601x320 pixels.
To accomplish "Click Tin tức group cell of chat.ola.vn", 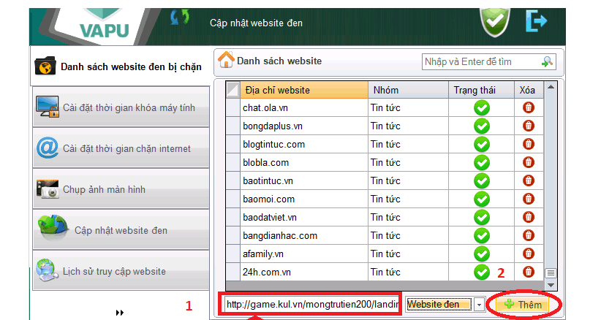I will coord(408,108).
